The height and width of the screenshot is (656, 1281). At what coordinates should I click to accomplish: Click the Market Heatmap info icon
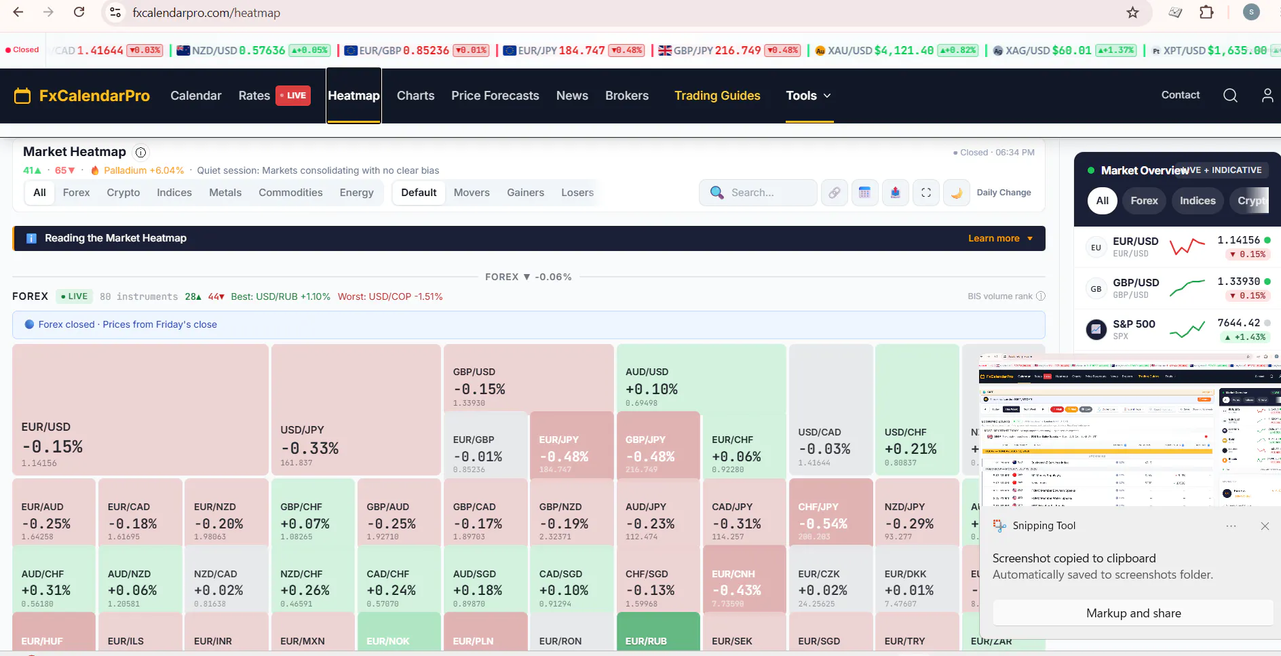click(x=140, y=153)
